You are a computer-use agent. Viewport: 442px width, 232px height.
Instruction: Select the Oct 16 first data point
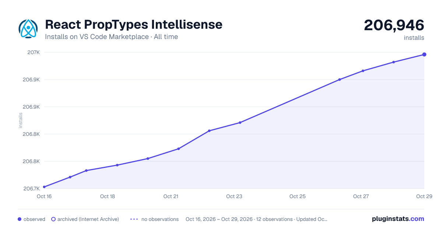click(44, 187)
